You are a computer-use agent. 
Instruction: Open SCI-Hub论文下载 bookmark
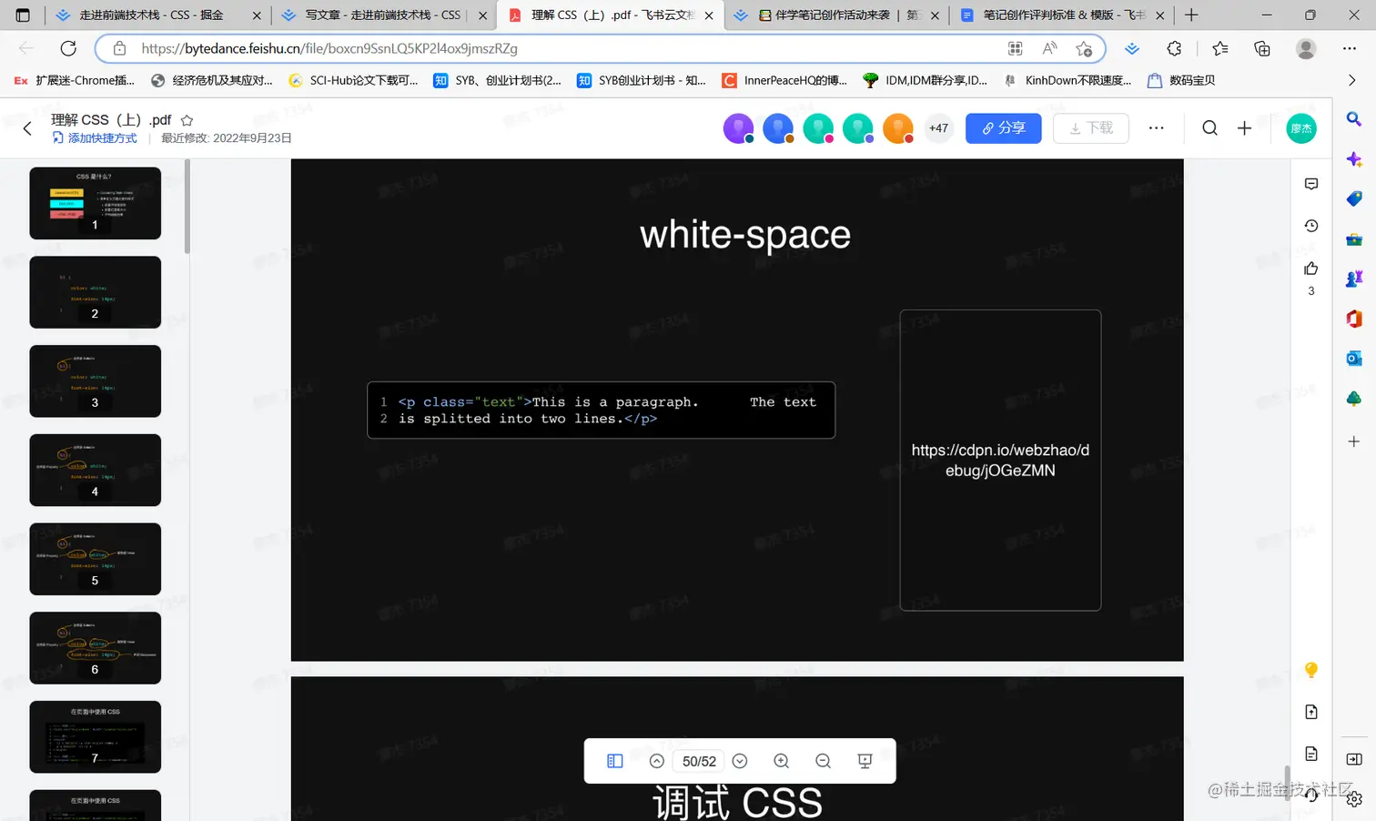pos(353,80)
